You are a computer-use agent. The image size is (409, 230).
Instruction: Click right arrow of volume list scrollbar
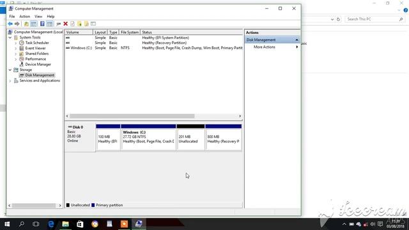click(x=240, y=116)
